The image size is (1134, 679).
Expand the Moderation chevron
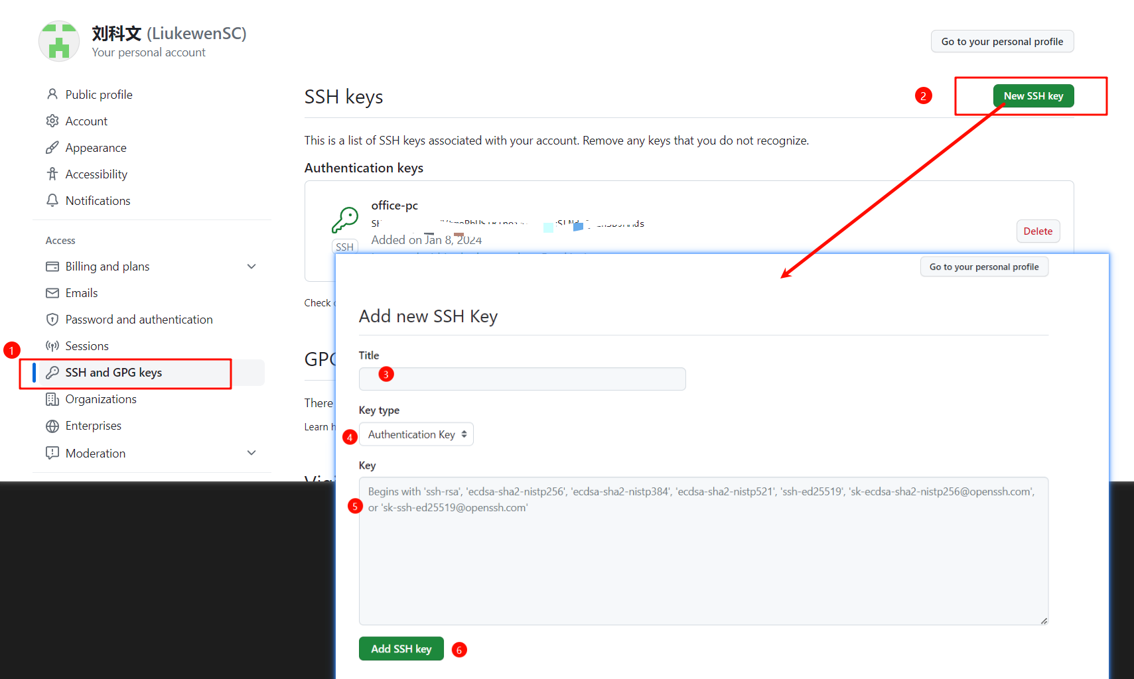tap(251, 453)
